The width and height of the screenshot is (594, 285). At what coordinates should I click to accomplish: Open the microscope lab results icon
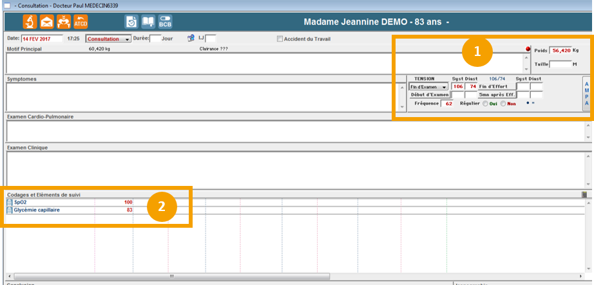tap(30, 23)
